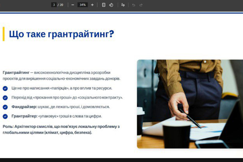This screenshot has width=243, height=162.
Task: Click the checkmark beside 'Перехід від'
Action: [x=5, y=98]
